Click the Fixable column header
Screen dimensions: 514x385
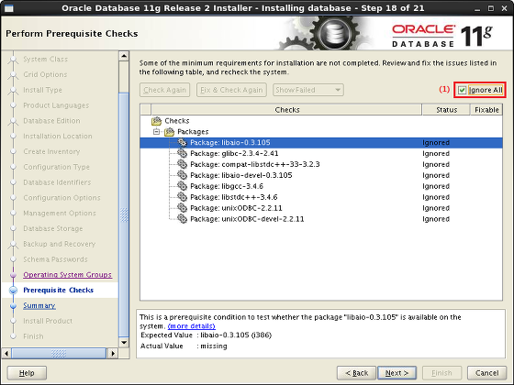click(x=486, y=110)
